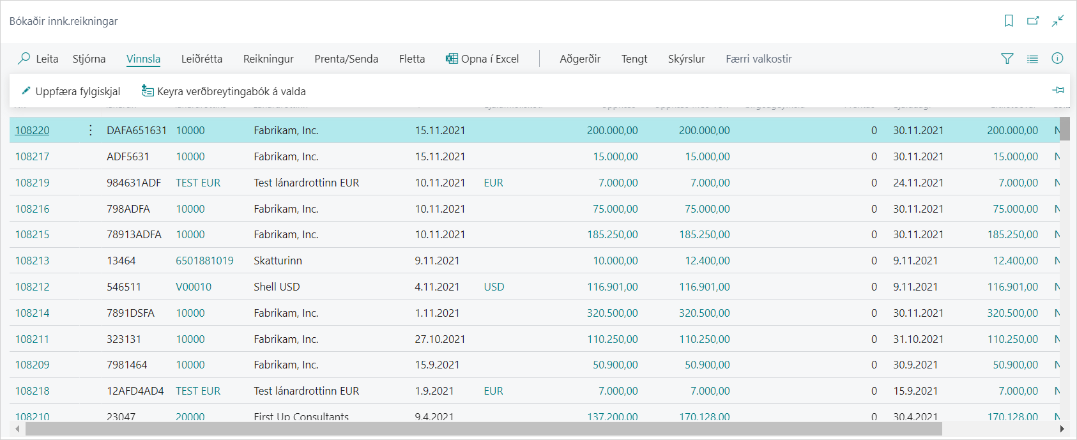
Task: Click the collapse page arrows icon
Action: pyautogui.click(x=1058, y=21)
